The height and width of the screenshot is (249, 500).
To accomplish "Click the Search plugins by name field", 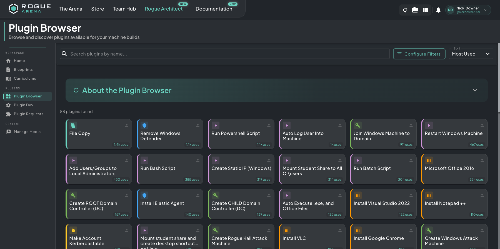I will pyautogui.click(x=225, y=54).
